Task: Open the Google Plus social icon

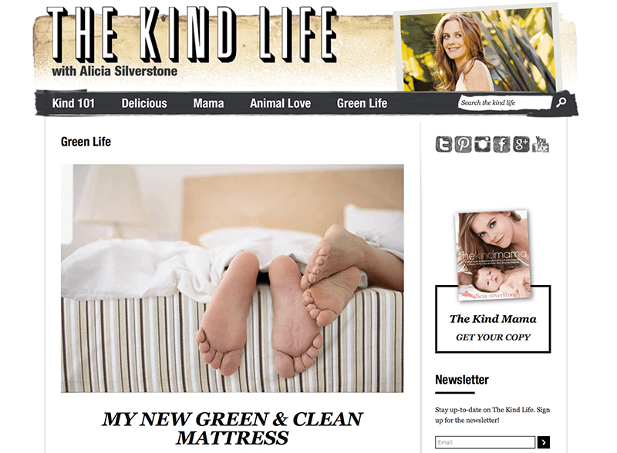Action: [x=521, y=144]
